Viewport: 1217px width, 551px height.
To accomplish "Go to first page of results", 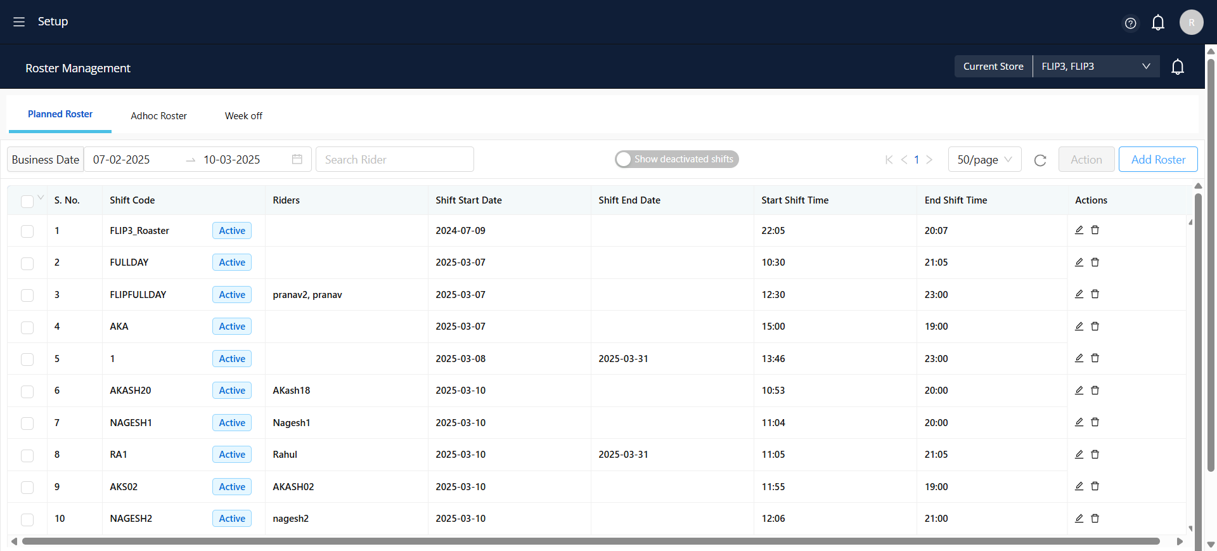I will point(889,160).
